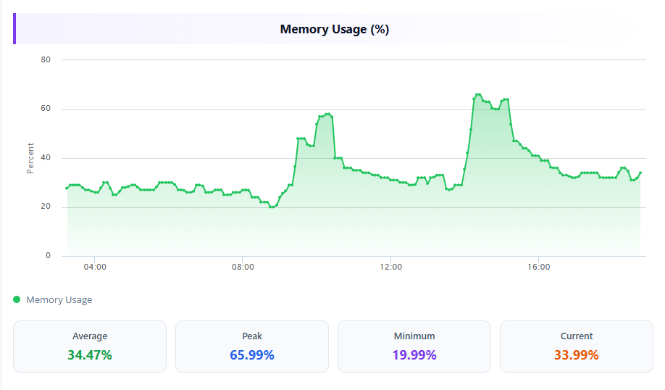Click the 0 y-axis tick label

[x=48, y=255]
